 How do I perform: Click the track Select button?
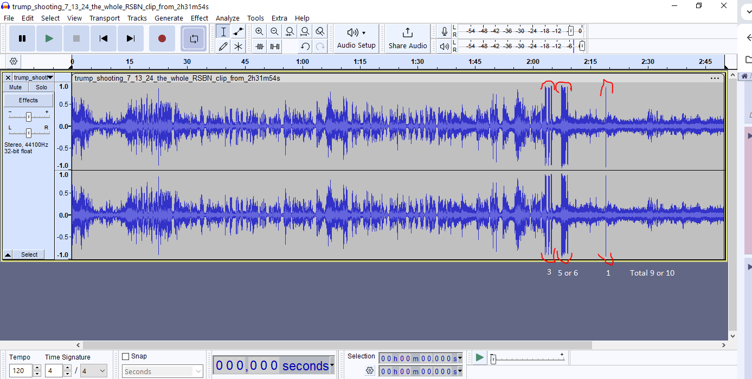[x=29, y=254]
